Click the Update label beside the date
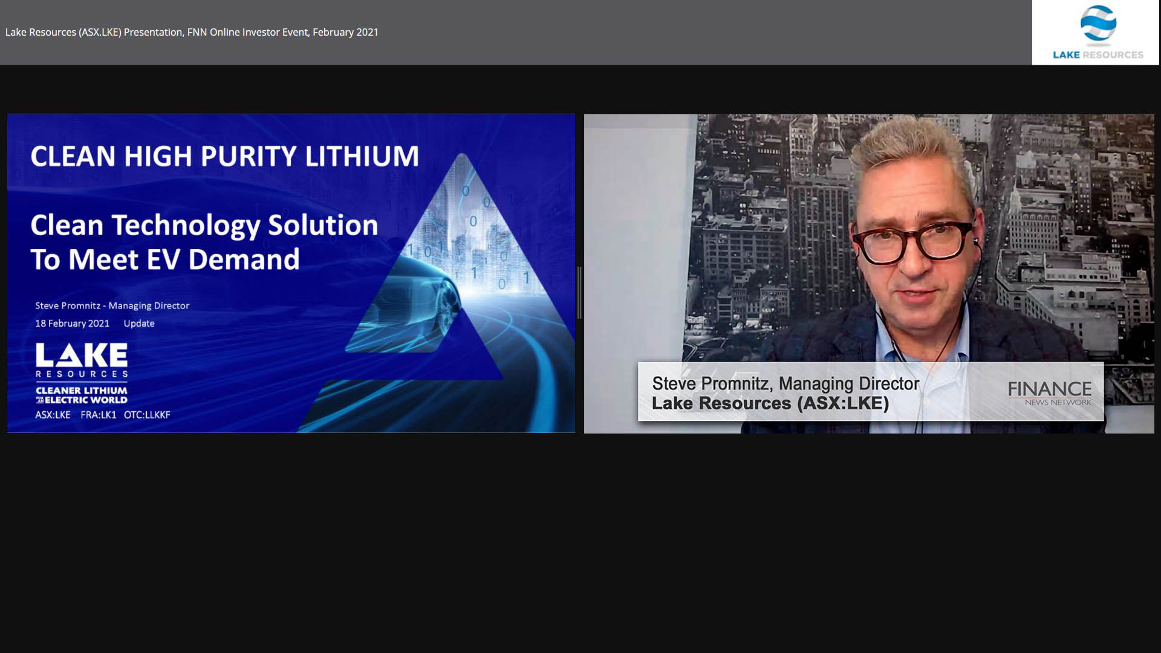This screenshot has width=1161, height=653. tap(139, 323)
